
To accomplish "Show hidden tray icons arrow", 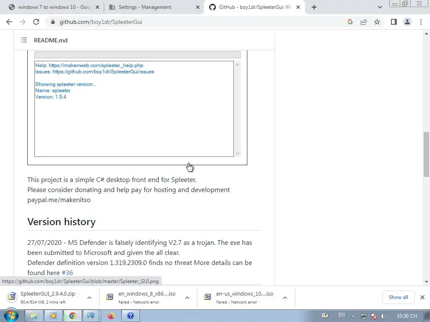I will point(353,316).
